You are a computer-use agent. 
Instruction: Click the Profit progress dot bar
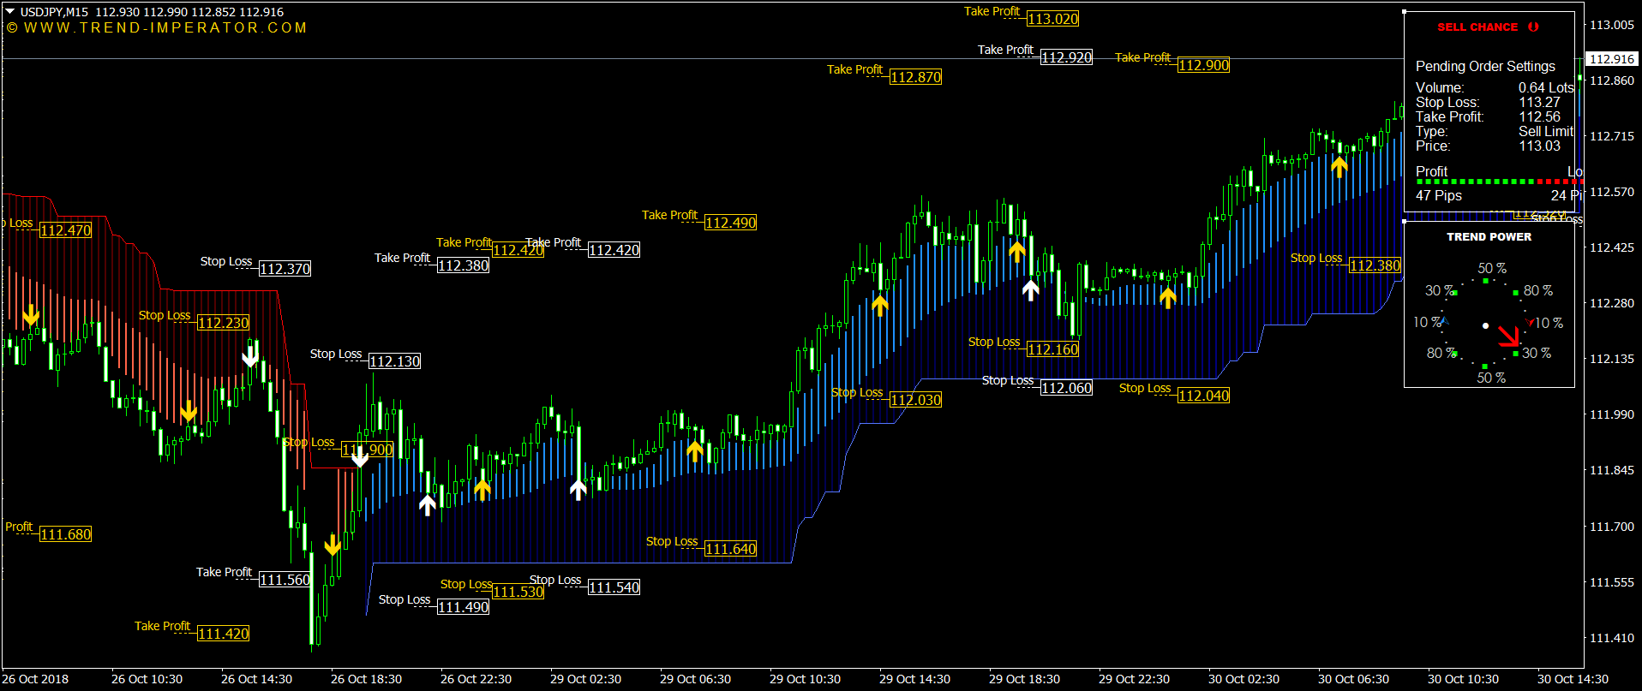1499,182
